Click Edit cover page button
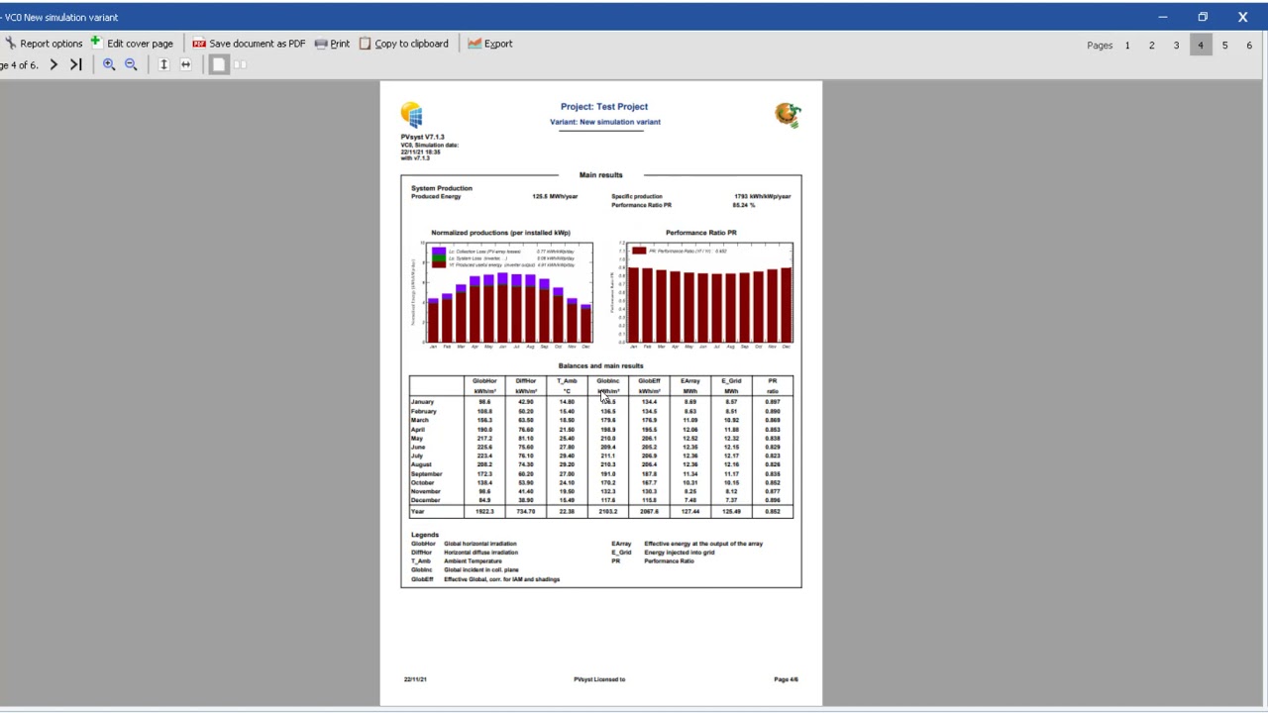 (x=132, y=44)
